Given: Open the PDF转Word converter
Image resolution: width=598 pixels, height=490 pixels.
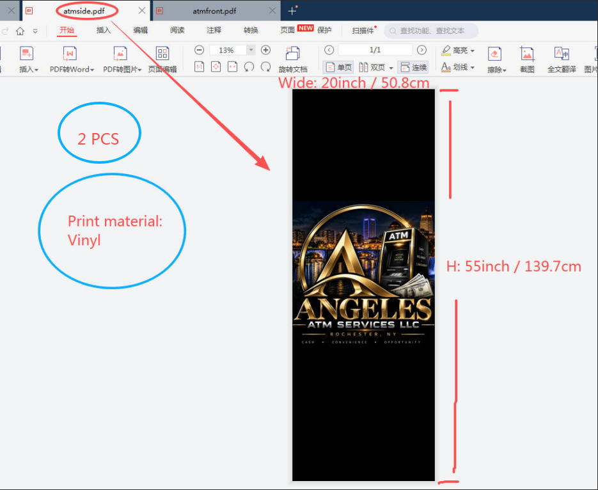Looking at the screenshot, I should [x=72, y=59].
